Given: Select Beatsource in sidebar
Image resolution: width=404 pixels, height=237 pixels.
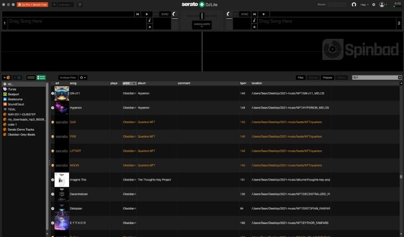Looking at the screenshot, I should (x=24, y=99).
